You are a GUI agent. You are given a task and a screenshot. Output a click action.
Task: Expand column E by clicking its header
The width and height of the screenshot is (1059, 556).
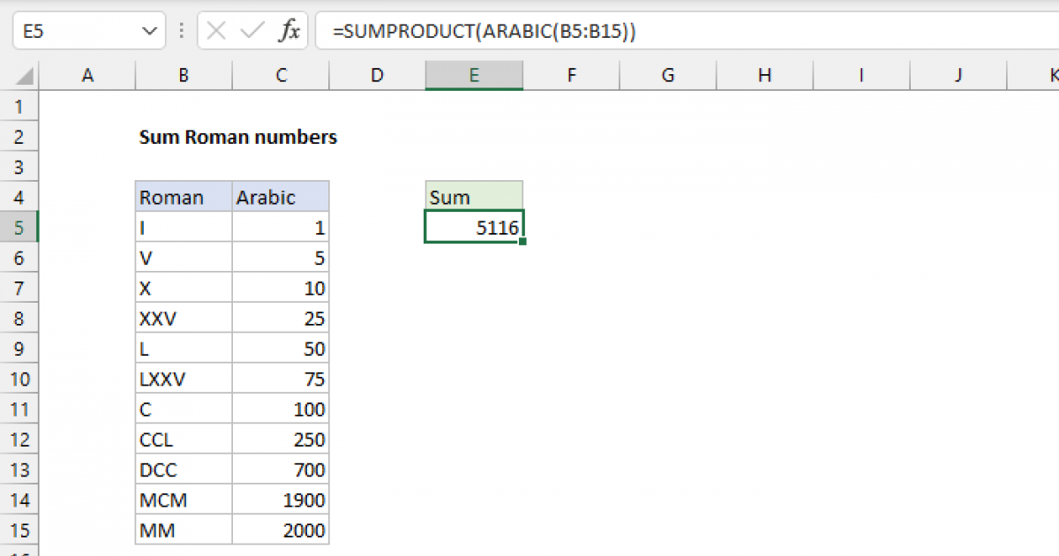point(474,75)
